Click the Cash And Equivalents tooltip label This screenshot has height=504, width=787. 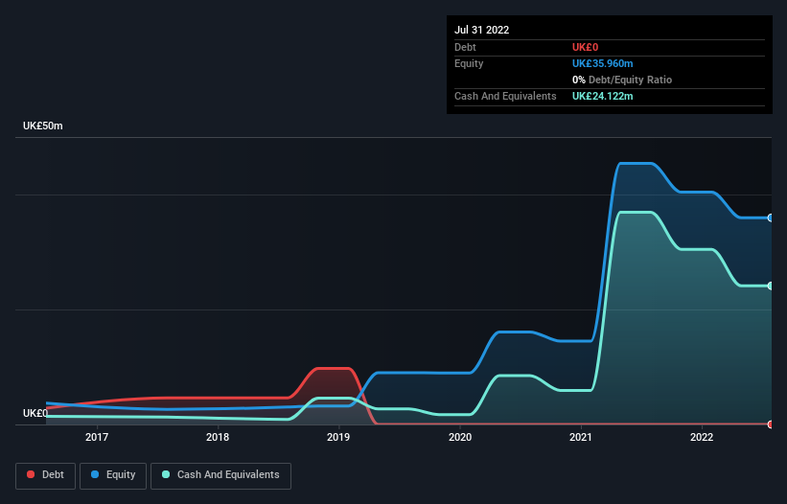[505, 96]
